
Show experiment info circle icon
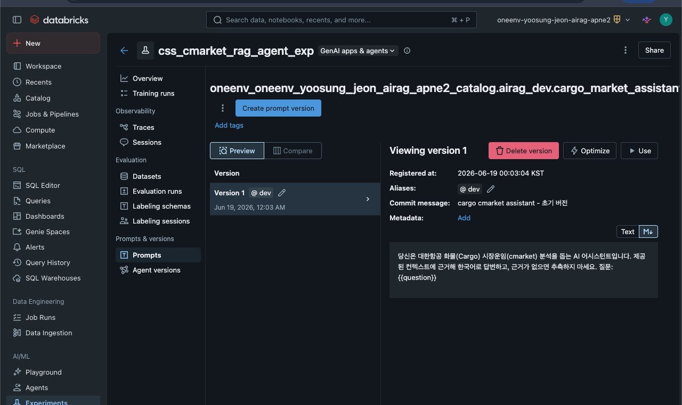coord(407,51)
